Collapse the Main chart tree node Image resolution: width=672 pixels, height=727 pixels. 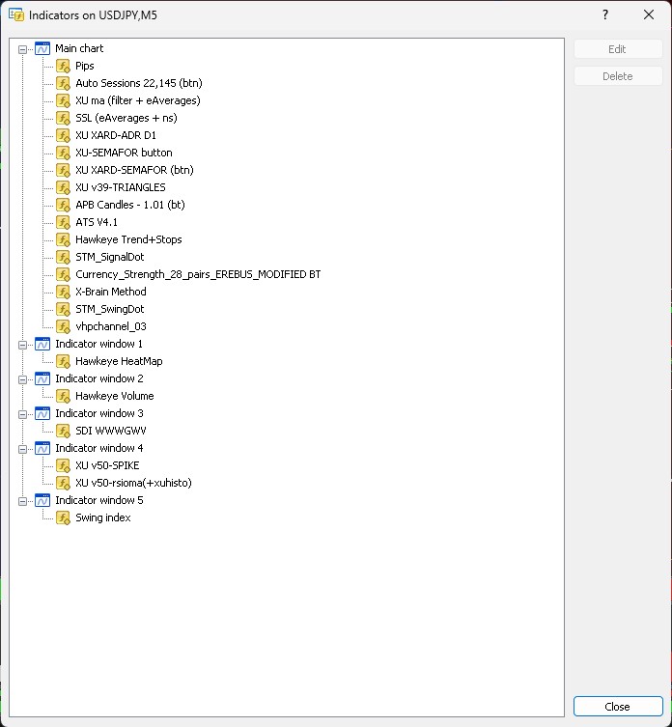click(x=23, y=48)
